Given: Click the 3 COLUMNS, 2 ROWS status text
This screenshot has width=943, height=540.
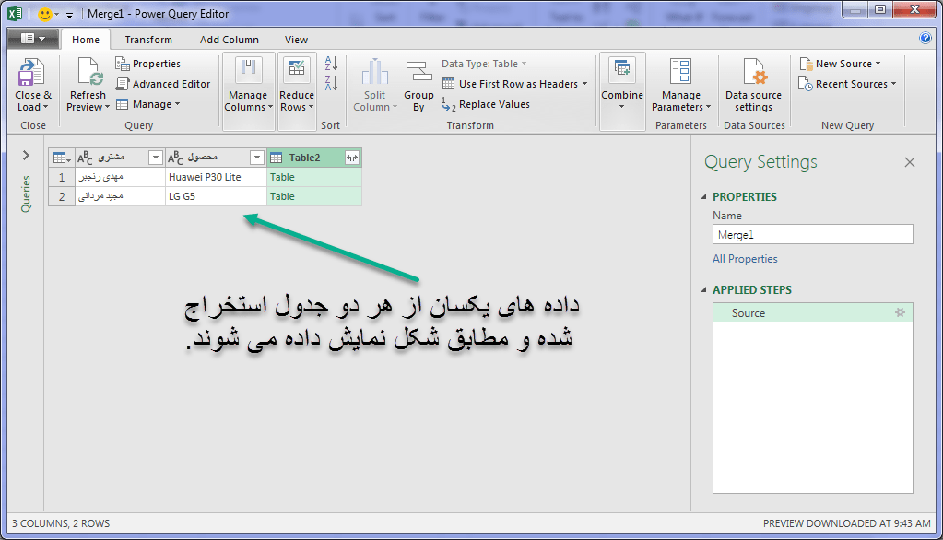Looking at the screenshot, I should tap(61, 523).
